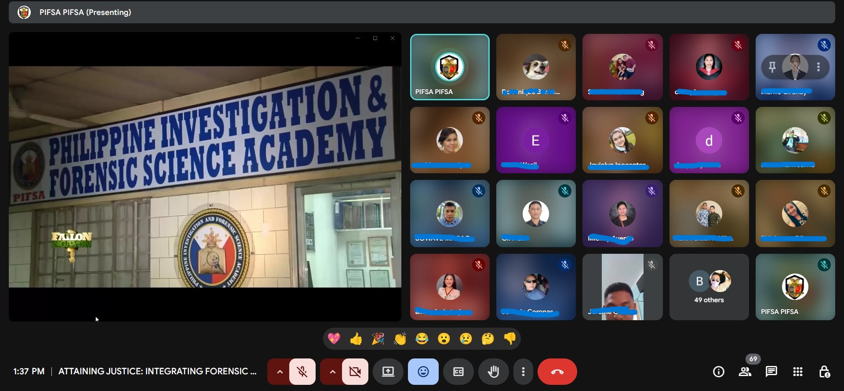Send the laughing face reaction
The width and height of the screenshot is (844, 391).
pos(422,339)
